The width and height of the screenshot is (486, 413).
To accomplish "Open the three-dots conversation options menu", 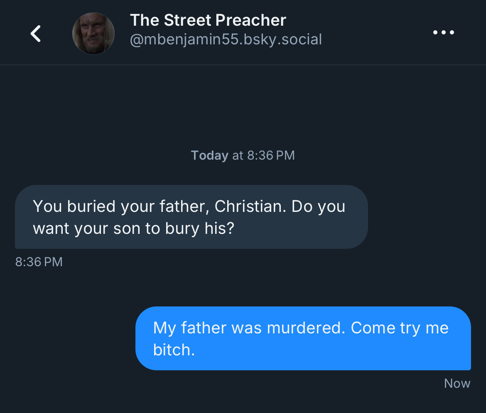I will [x=444, y=32].
